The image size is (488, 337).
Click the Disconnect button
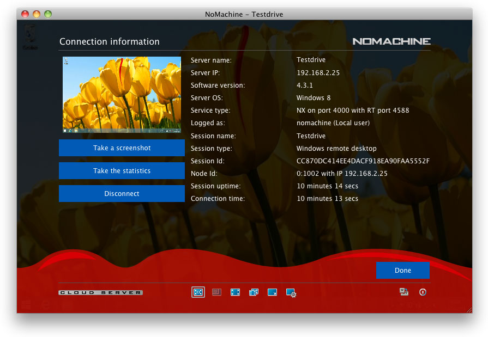pos(122,194)
